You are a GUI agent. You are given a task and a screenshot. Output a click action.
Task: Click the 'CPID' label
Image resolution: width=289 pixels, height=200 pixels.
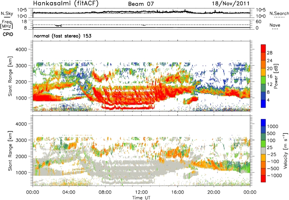point(8,34)
